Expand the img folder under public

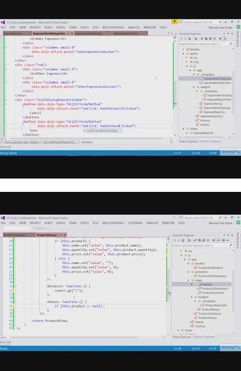click(x=186, y=62)
